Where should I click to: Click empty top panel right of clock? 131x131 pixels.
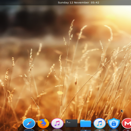coord(115,3)
